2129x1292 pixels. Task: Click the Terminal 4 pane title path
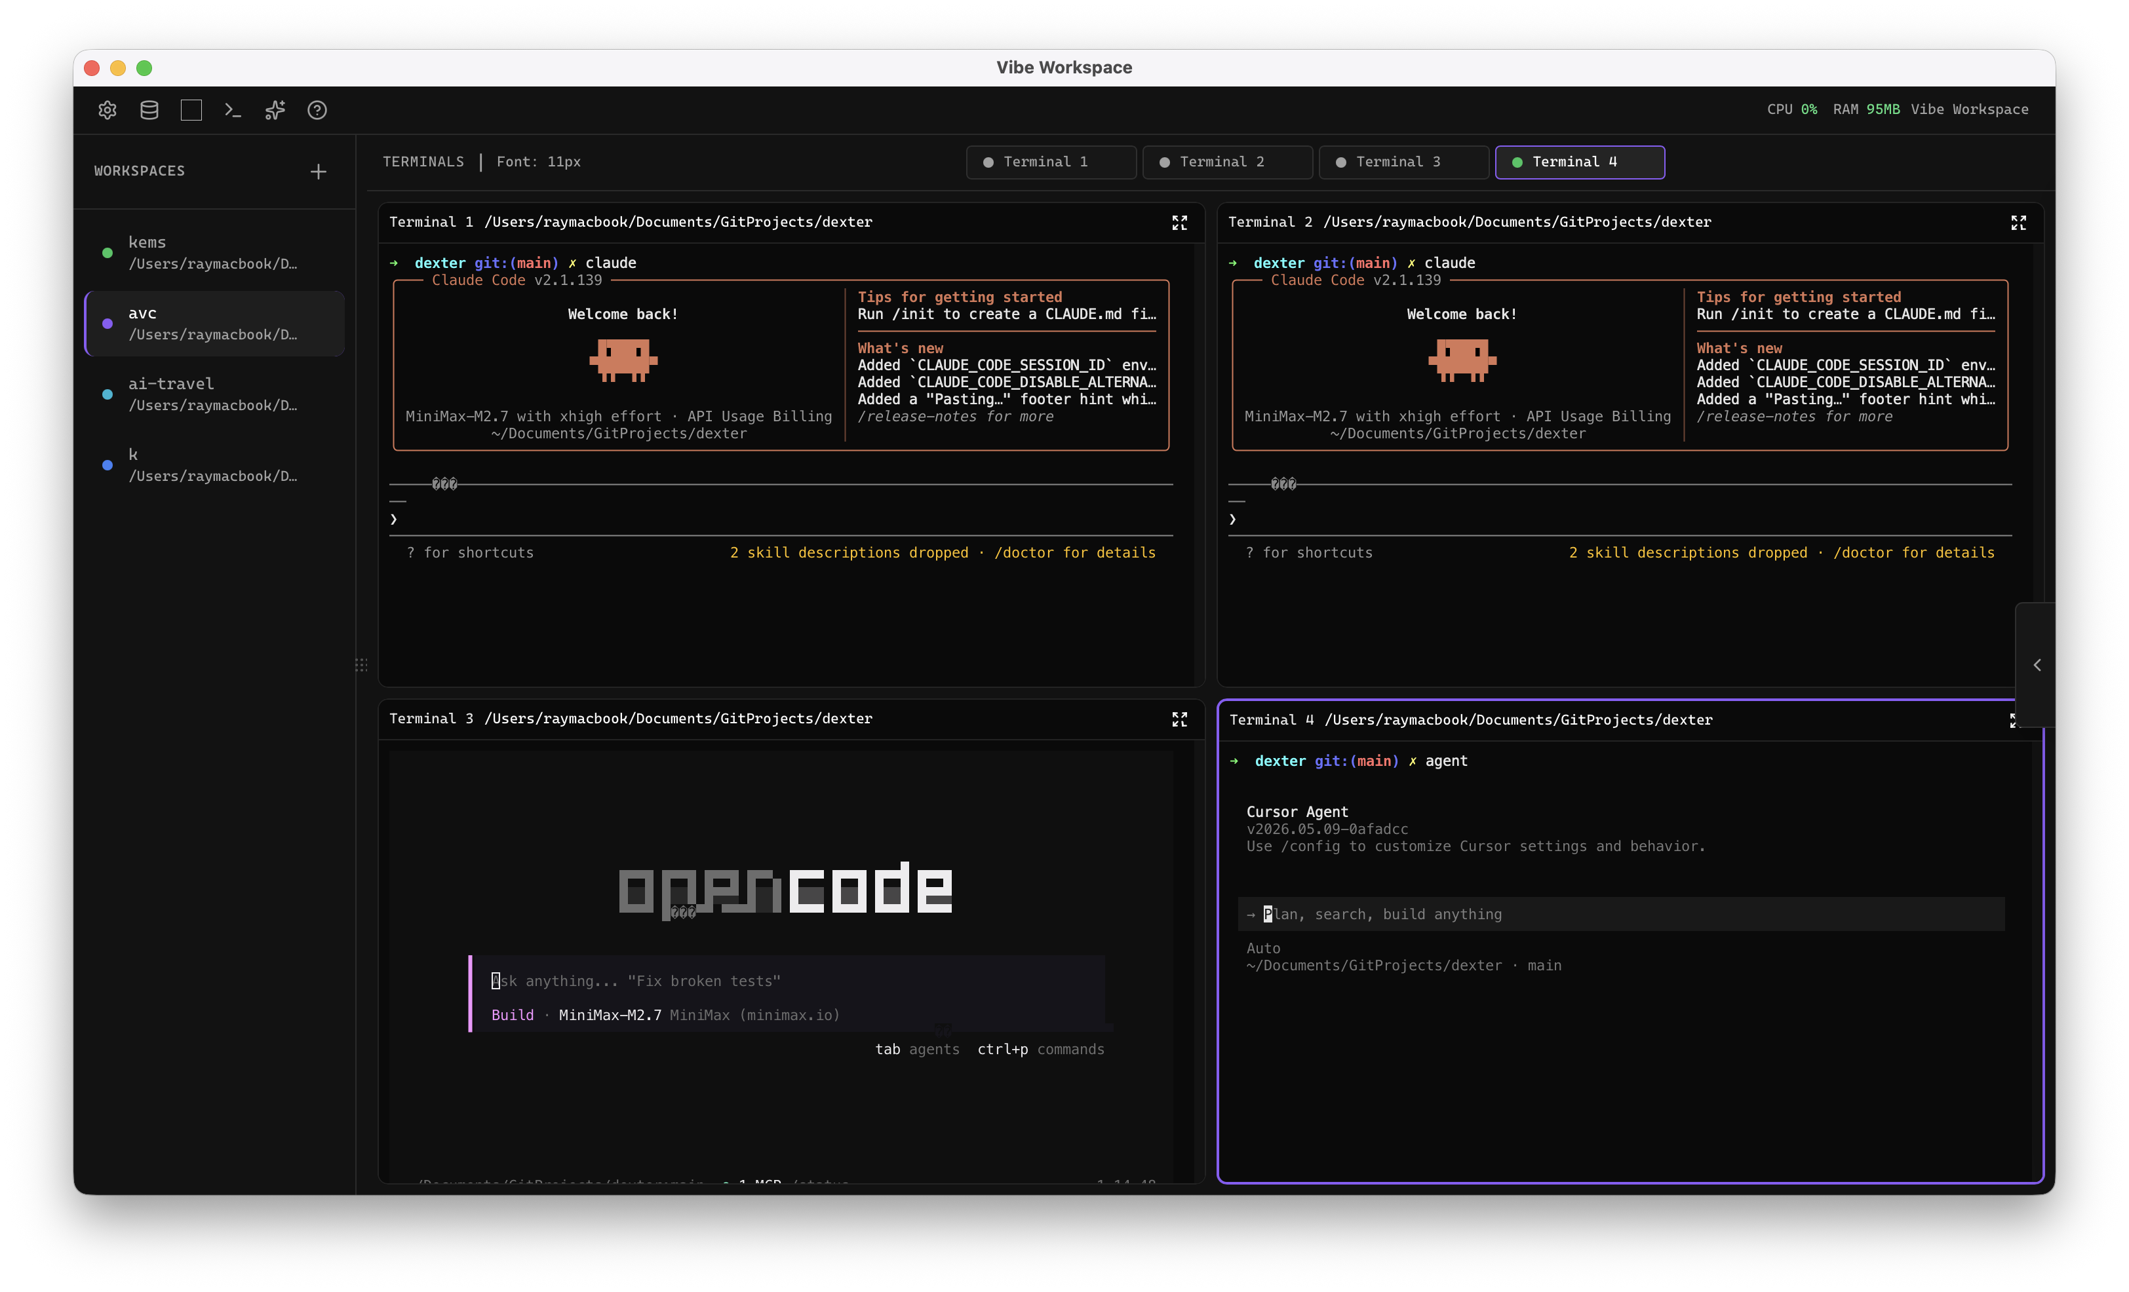tap(1518, 719)
